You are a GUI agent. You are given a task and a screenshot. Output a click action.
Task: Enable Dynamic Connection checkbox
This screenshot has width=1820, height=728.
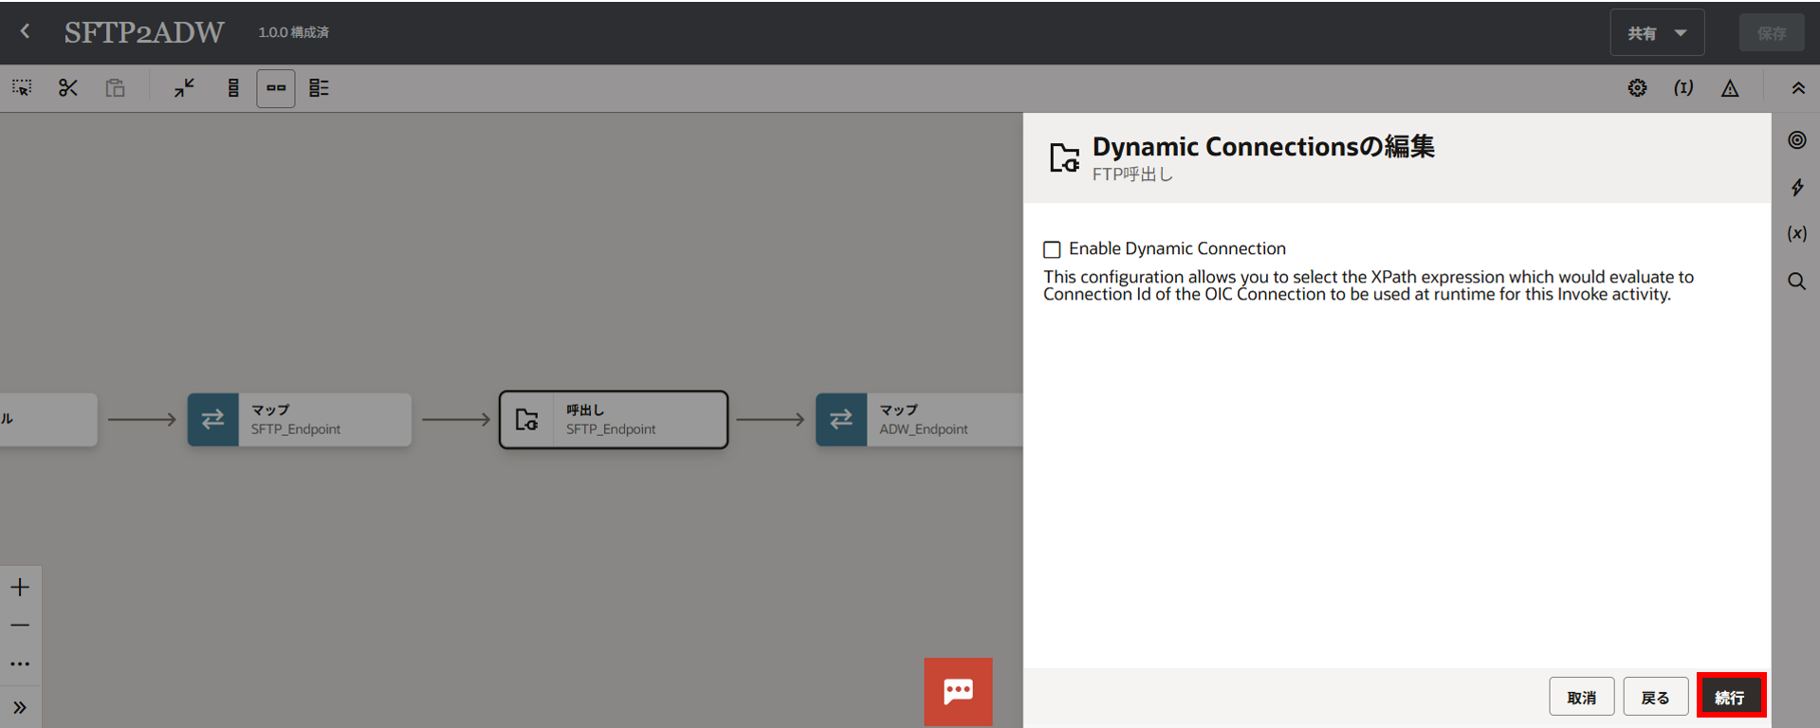coord(1052,249)
